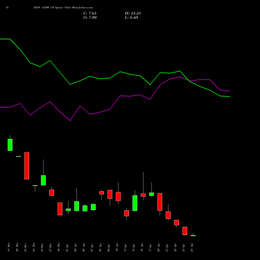Click the low value L: 6.40
Viewport: 260px width, 260px height.
pos(132,18)
